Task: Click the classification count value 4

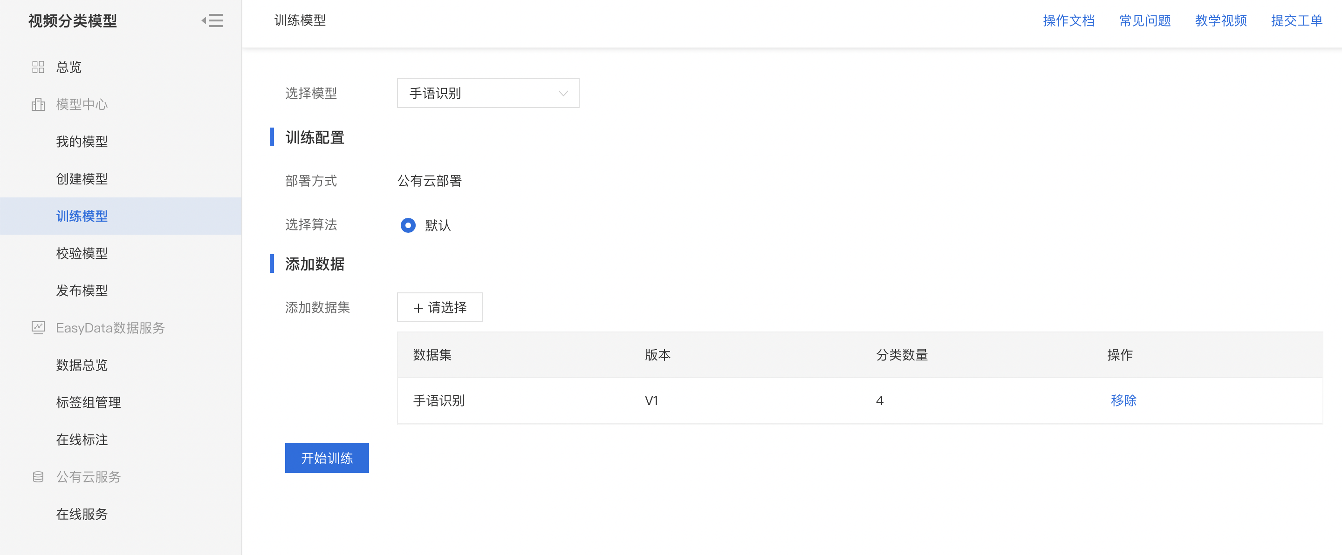Action: (x=879, y=400)
